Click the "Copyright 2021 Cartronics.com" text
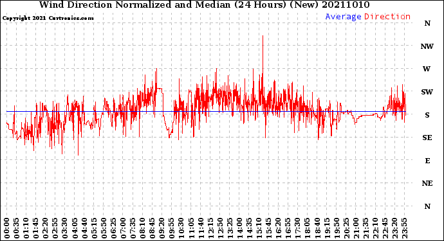Viewport: 444px width, 241px height. point(48,18)
